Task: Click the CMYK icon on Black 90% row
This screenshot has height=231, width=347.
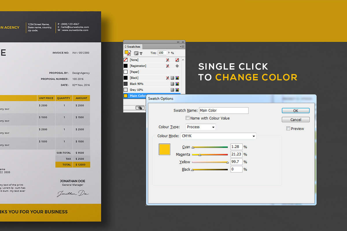Action: [x=177, y=84]
